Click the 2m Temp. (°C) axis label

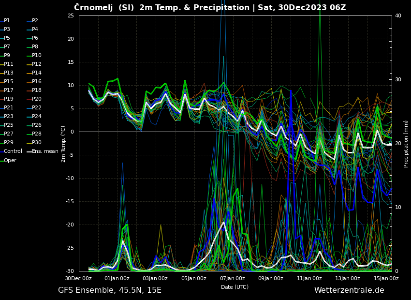63,144
